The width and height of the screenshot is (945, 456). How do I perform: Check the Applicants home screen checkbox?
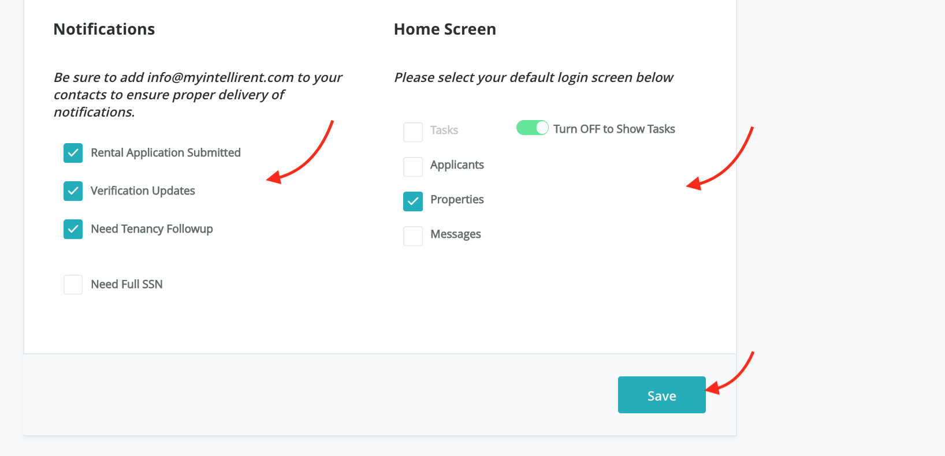413,167
